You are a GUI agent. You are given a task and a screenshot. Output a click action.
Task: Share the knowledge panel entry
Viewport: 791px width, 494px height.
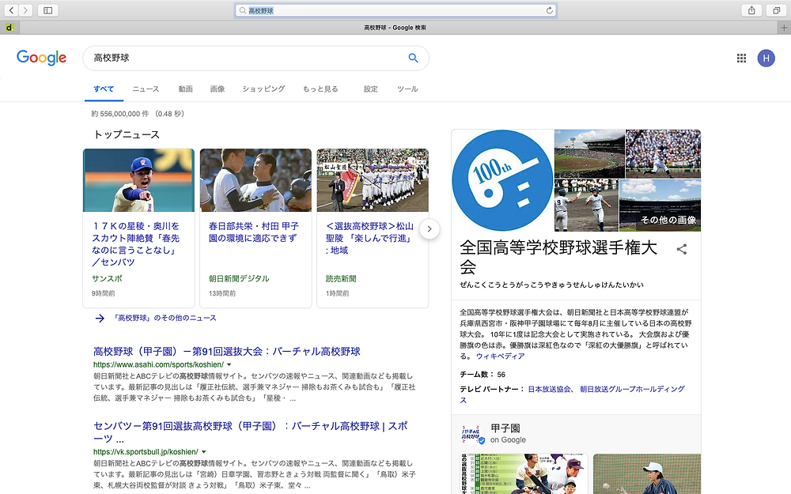pyautogui.click(x=682, y=249)
